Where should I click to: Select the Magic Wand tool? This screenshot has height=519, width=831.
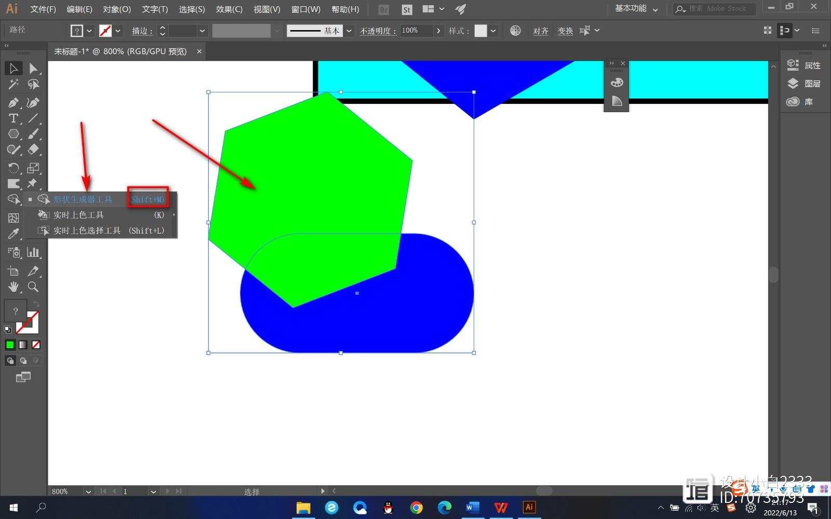[14, 84]
